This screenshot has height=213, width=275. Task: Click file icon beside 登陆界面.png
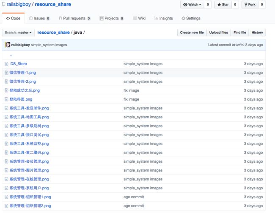click(x=6, y=99)
